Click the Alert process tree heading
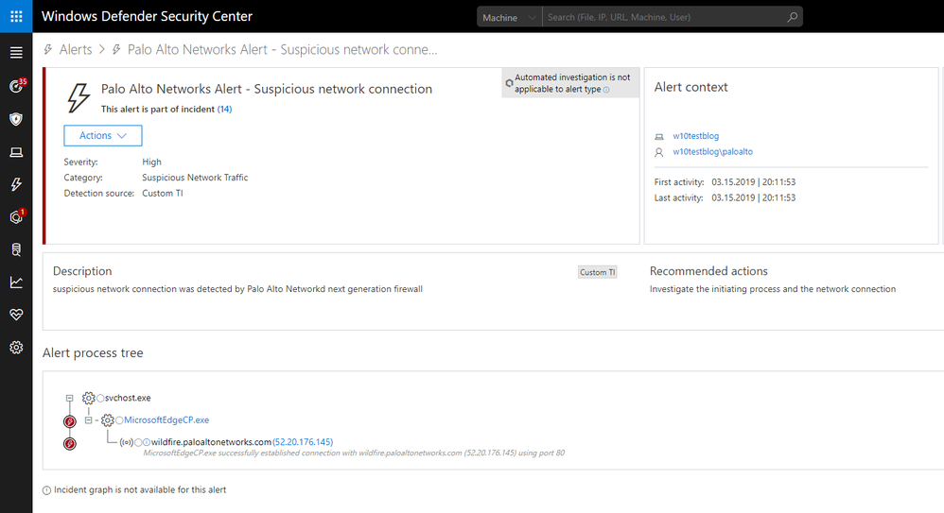The height and width of the screenshot is (513, 944). pos(93,353)
